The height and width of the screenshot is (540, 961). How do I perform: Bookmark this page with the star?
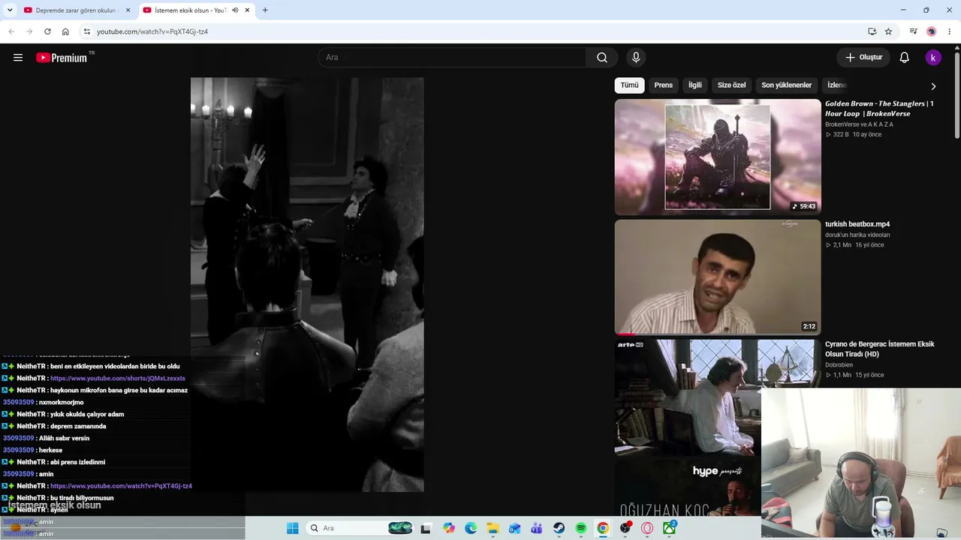pos(888,31)
